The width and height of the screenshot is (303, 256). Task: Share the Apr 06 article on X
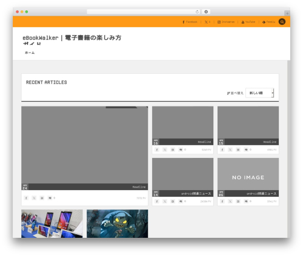click(230, 202)
